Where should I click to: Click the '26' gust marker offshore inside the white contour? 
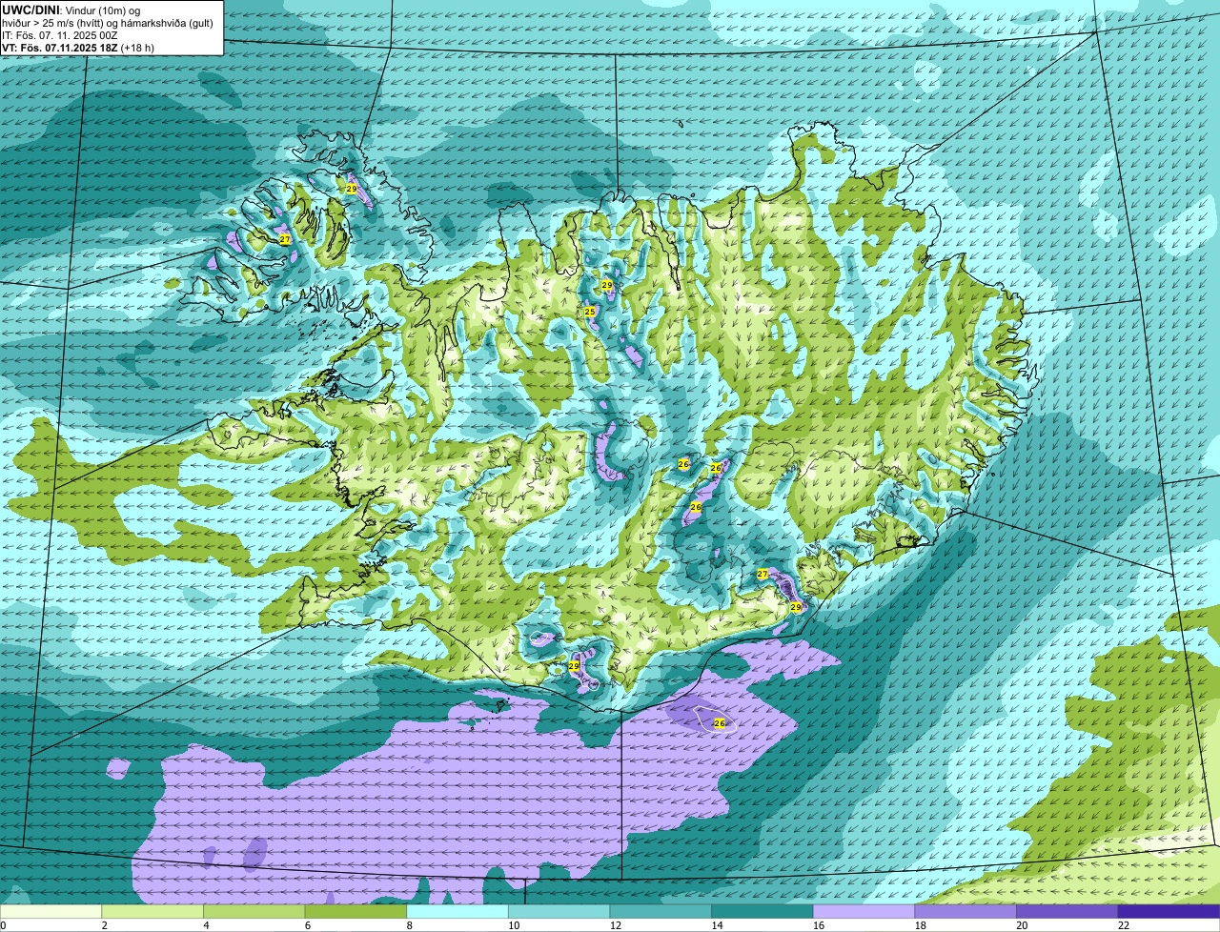click(x=720, y=724)
